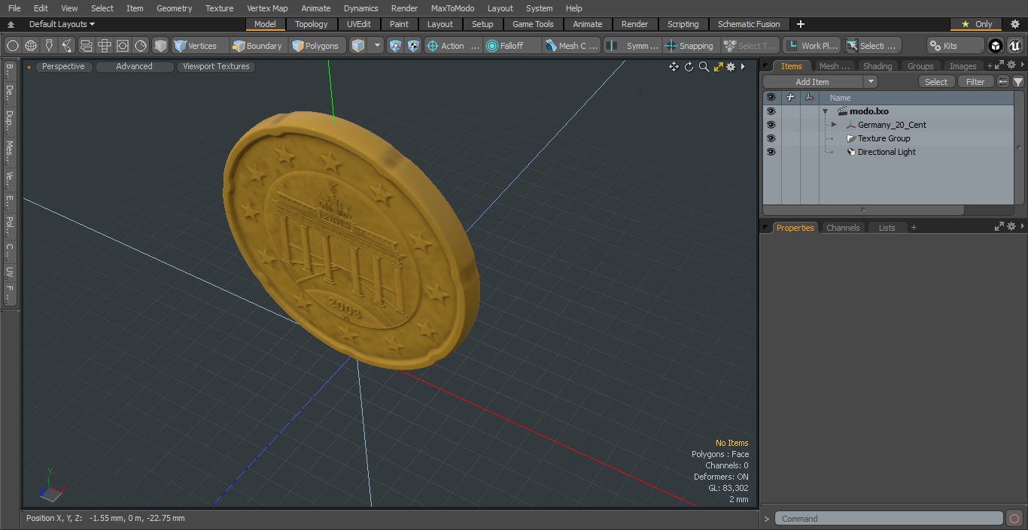Click the Add Item button

[x=813, y=82]
